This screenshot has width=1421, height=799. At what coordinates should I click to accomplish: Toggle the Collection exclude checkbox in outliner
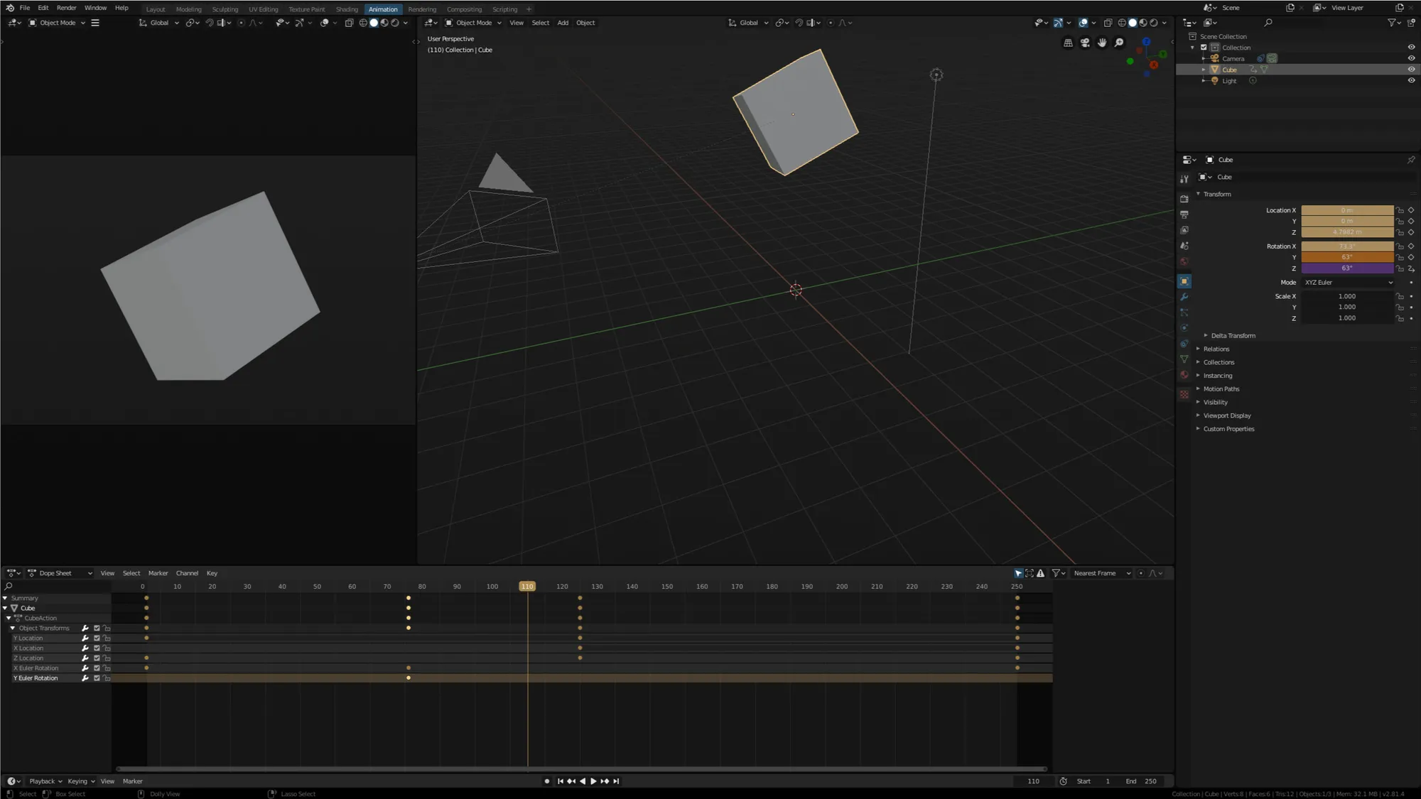[x=1204, y=48]
